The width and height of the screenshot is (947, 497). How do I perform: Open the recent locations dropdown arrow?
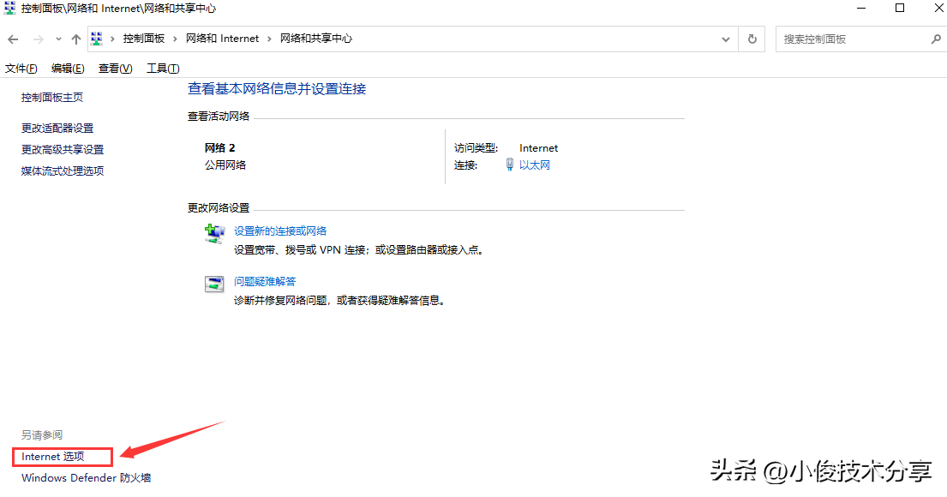(x=58, y=39)
